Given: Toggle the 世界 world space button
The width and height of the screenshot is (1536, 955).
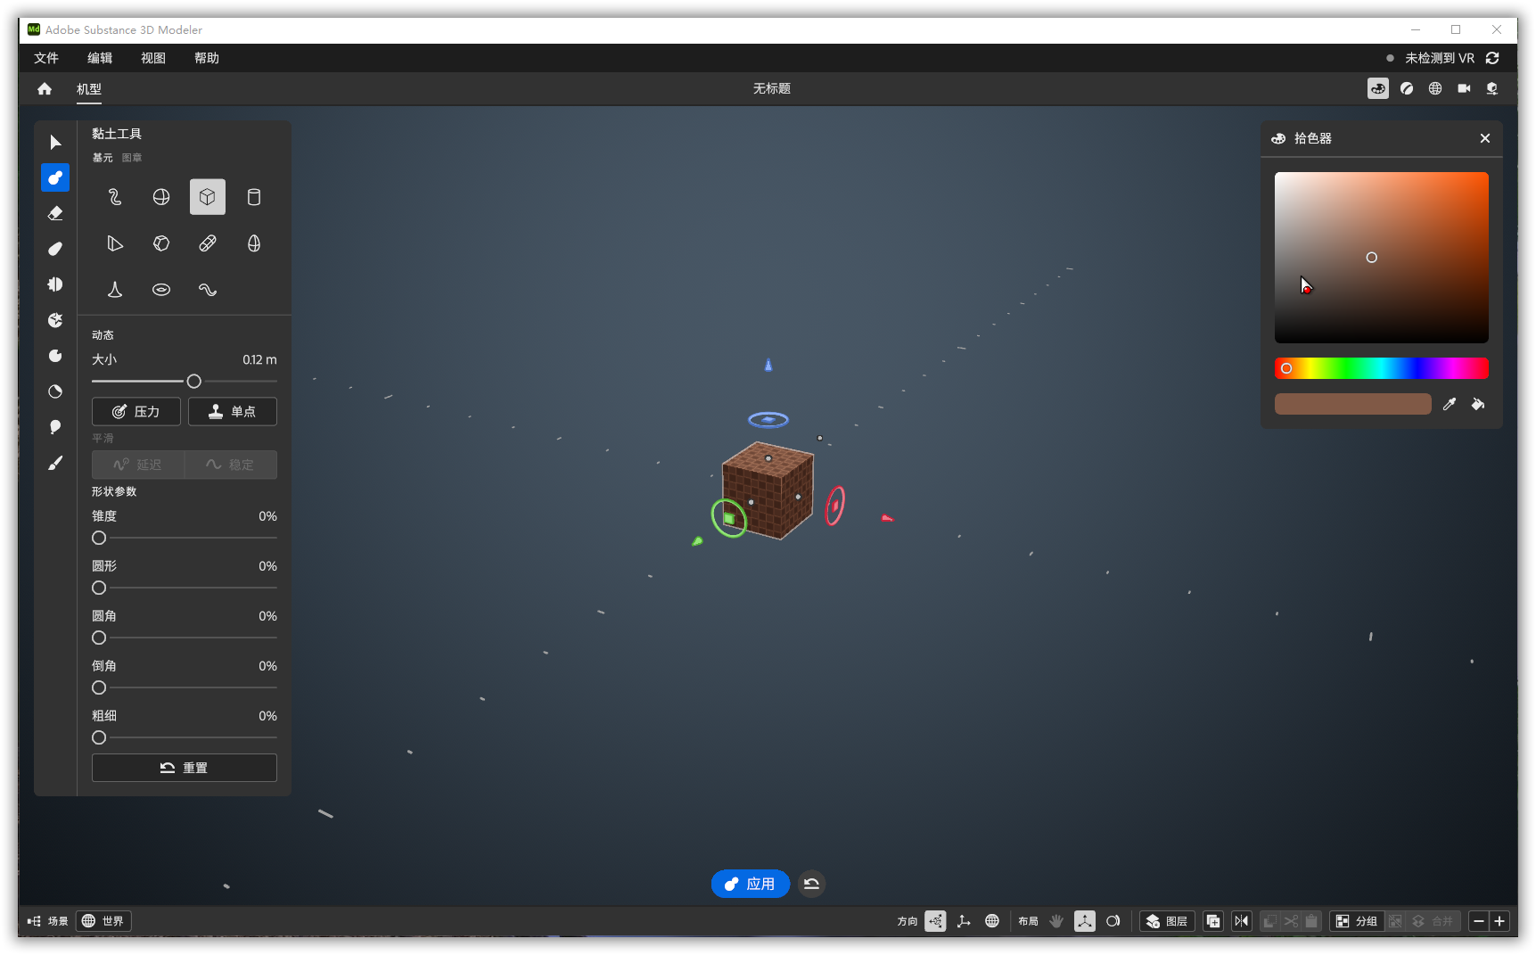Looking at the screenshot, I should (103, 921).
